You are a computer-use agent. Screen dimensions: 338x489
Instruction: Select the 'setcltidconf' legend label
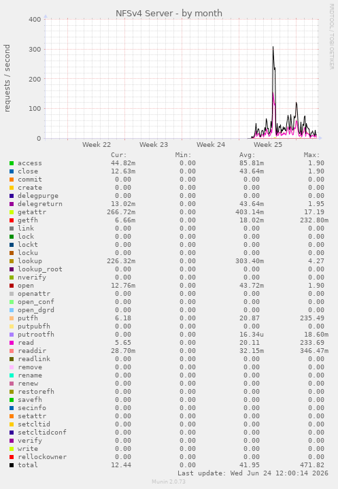click(42, 433)
